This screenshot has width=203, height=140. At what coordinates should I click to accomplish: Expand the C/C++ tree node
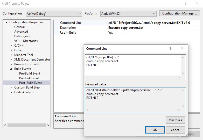11,46
